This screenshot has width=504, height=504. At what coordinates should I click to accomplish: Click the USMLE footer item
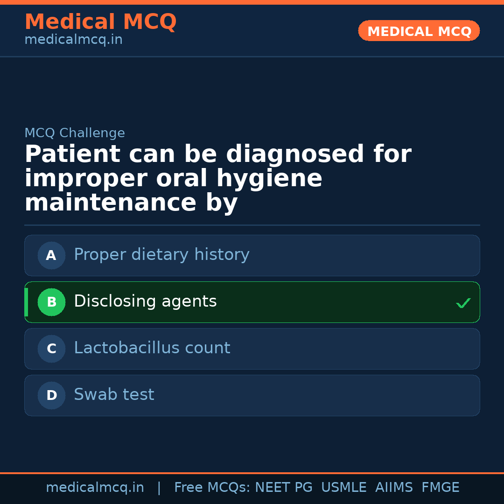click(343, 488)
